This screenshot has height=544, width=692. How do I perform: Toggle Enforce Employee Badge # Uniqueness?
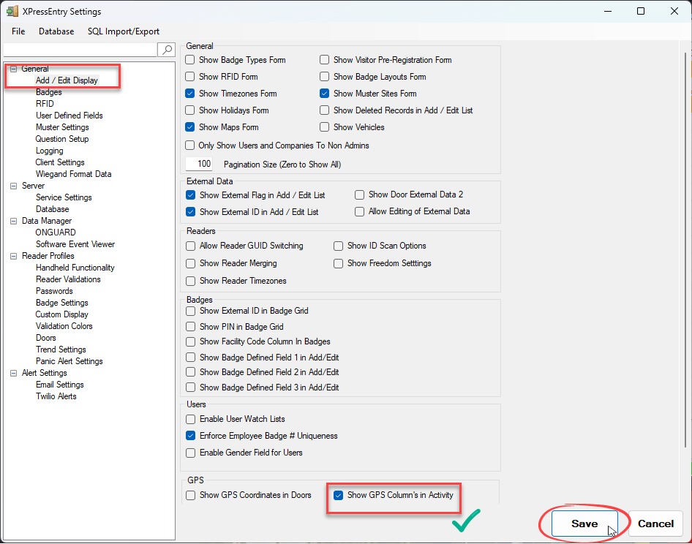coord(191,436)
